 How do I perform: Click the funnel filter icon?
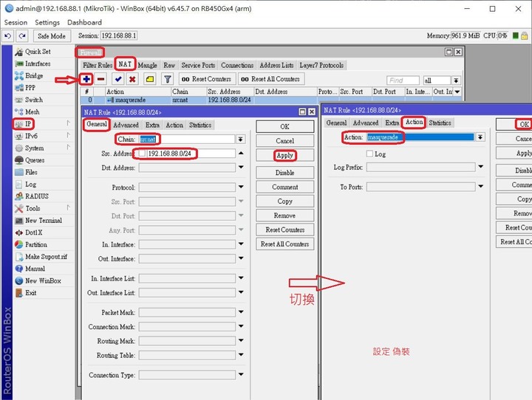pyautogui.click(x=167, y=79)
